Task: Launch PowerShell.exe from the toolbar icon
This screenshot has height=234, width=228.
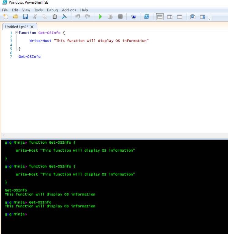Action: [147, 17]
